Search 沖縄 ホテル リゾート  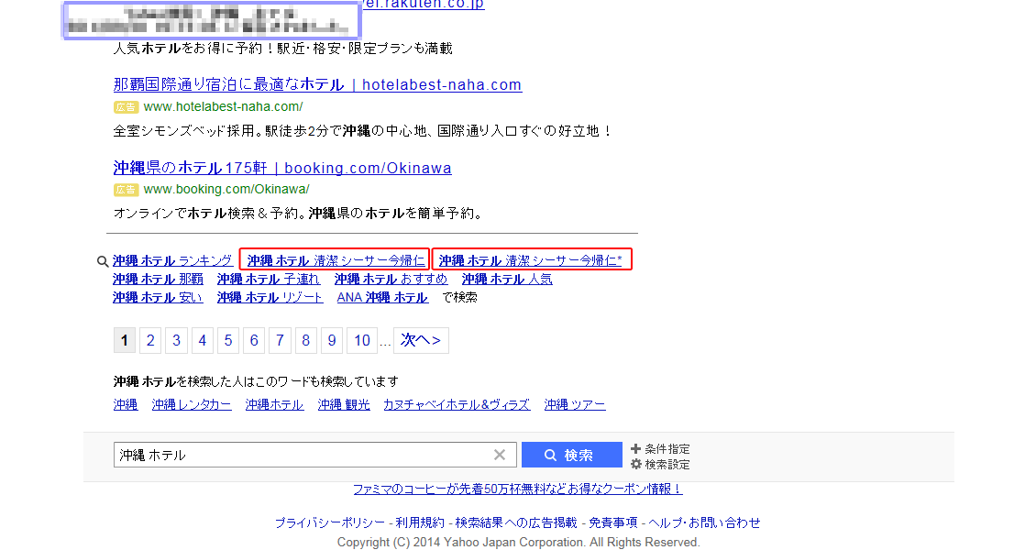click(x=270, y=298)
